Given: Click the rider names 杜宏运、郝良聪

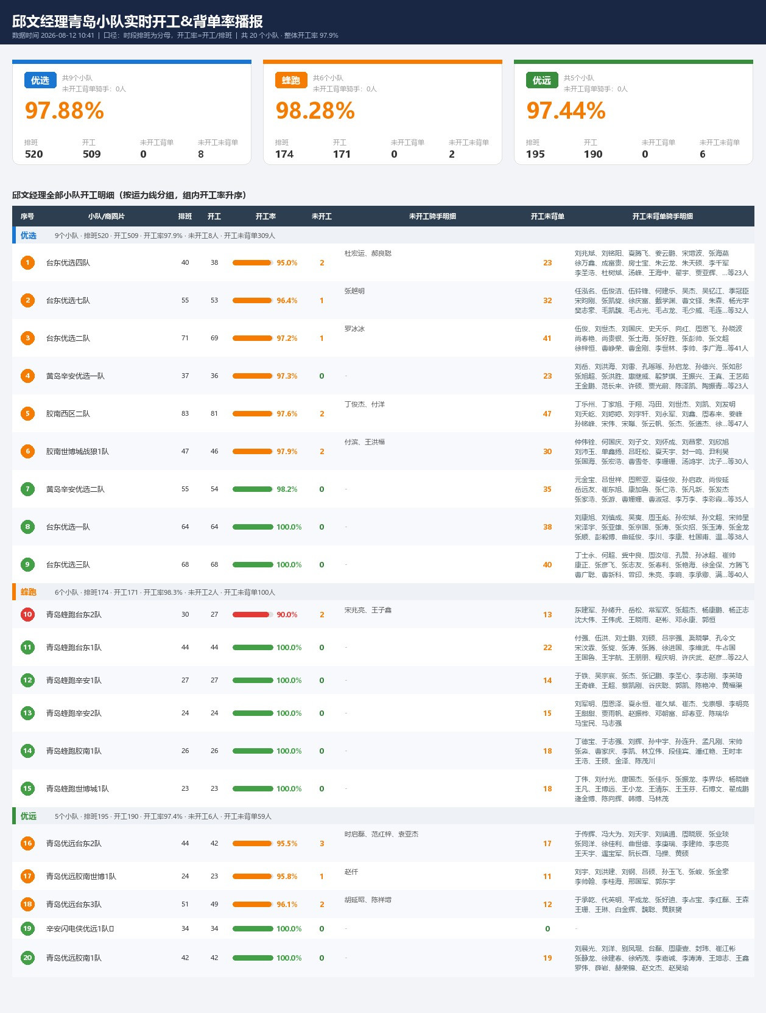Looking at the screenshot, I should (x=368, y=253).
